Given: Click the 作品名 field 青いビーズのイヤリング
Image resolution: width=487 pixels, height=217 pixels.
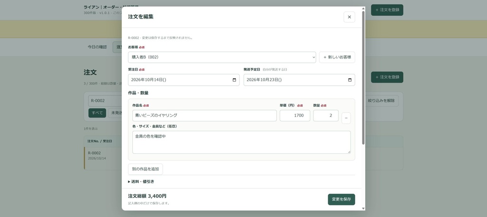Looking at the screenshot, I should click(205, 115).
